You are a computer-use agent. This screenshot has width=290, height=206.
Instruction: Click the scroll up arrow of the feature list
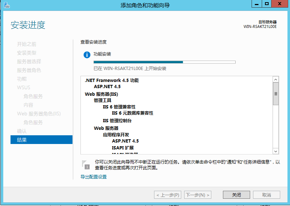click(x=275, y=79)
